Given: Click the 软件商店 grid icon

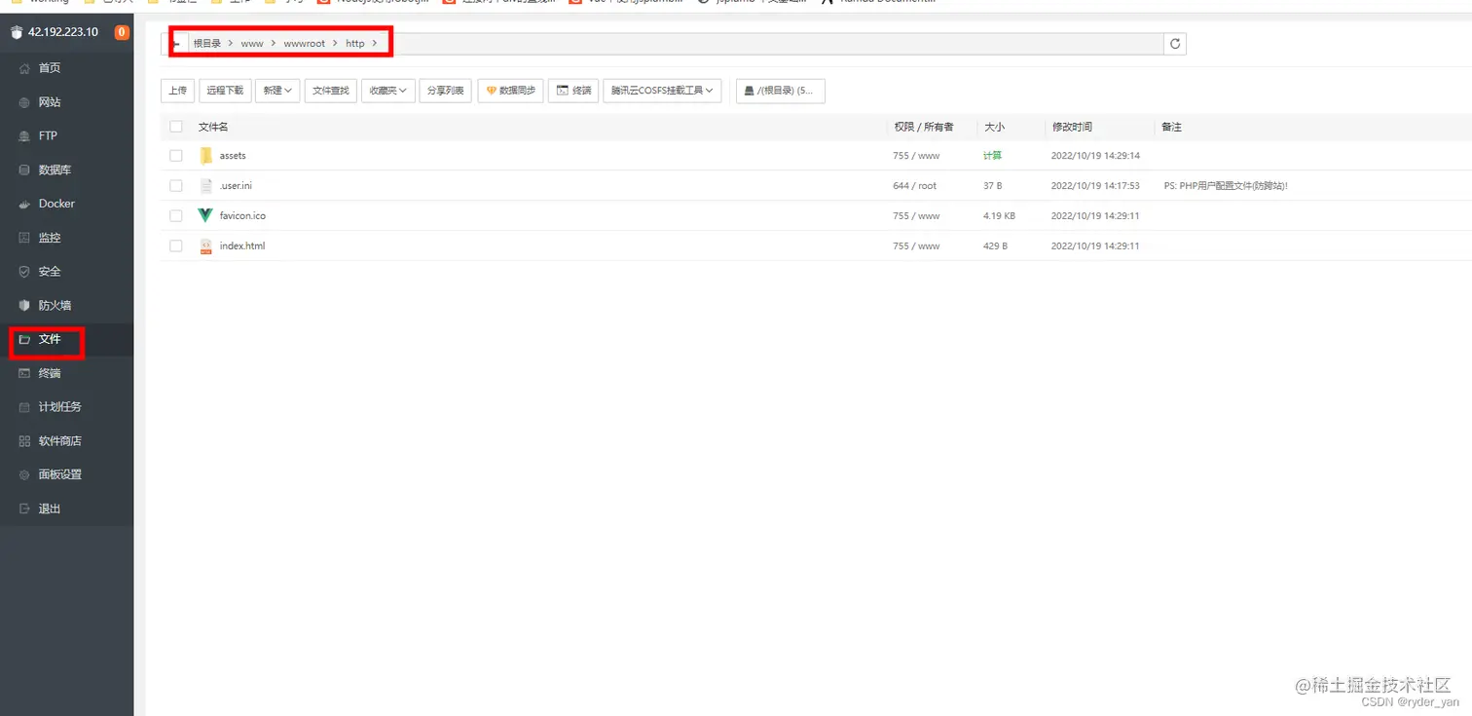Looking at the screenshot, I should (24, 441).
